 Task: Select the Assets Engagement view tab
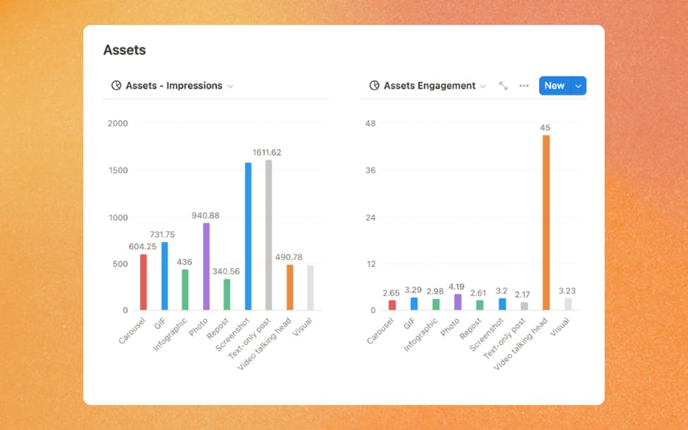click(x=428, y=85)
